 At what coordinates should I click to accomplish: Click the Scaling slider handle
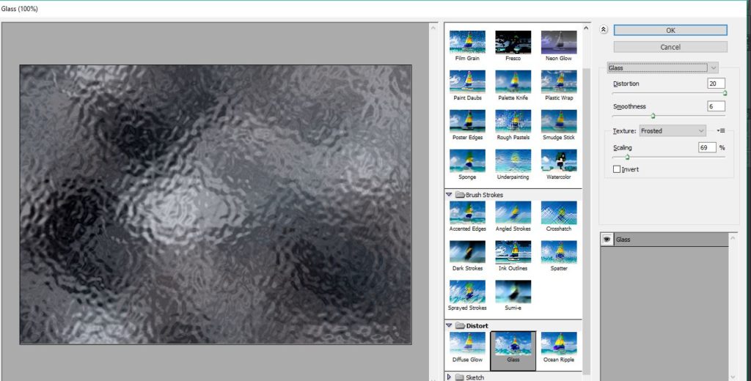pyautogui.click(x=627, y=157)
